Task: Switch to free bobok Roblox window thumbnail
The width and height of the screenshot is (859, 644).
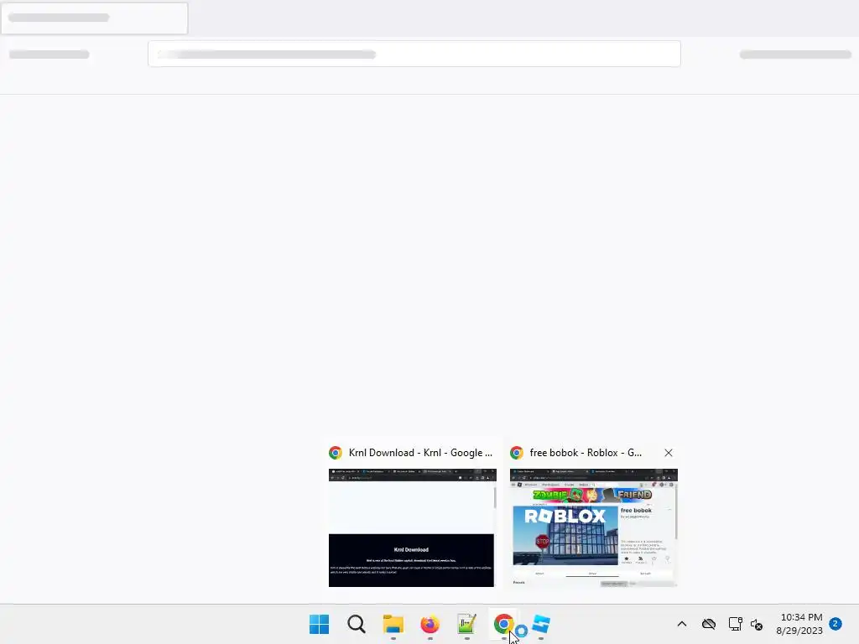Action: 593,528
